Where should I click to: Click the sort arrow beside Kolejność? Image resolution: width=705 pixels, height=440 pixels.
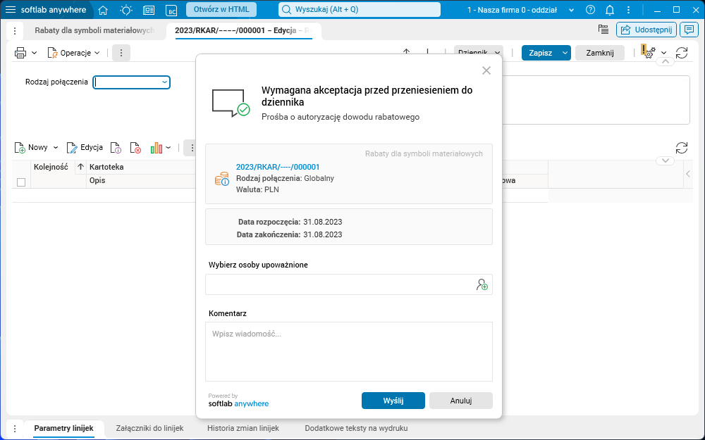click(x=80, y=167)
